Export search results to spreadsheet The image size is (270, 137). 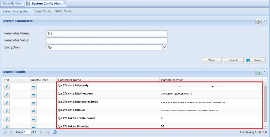pyautogui.click(x=258, y=73)
